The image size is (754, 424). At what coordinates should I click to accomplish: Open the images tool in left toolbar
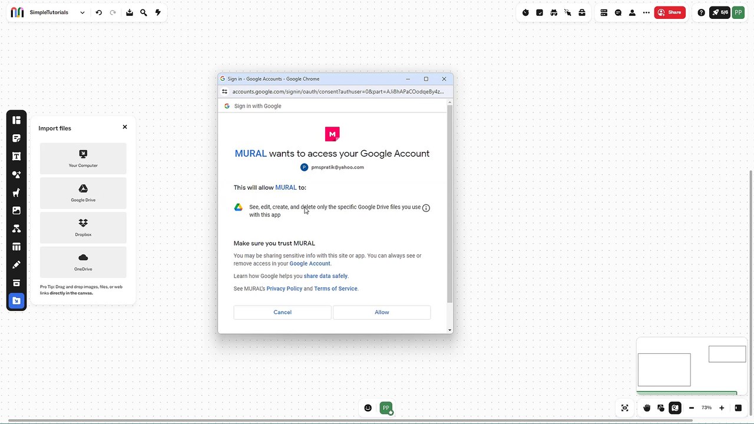click(x=16, y=210)
